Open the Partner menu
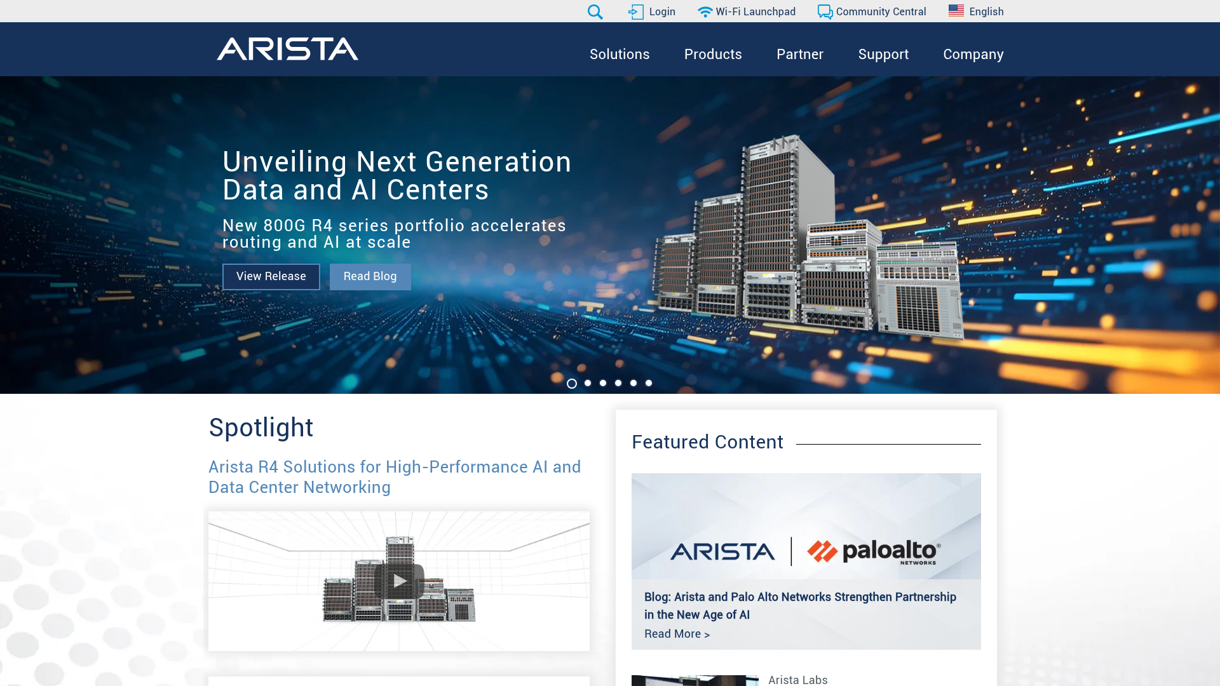This screenshot has width=1220, height=686. (x=800, y=55)
